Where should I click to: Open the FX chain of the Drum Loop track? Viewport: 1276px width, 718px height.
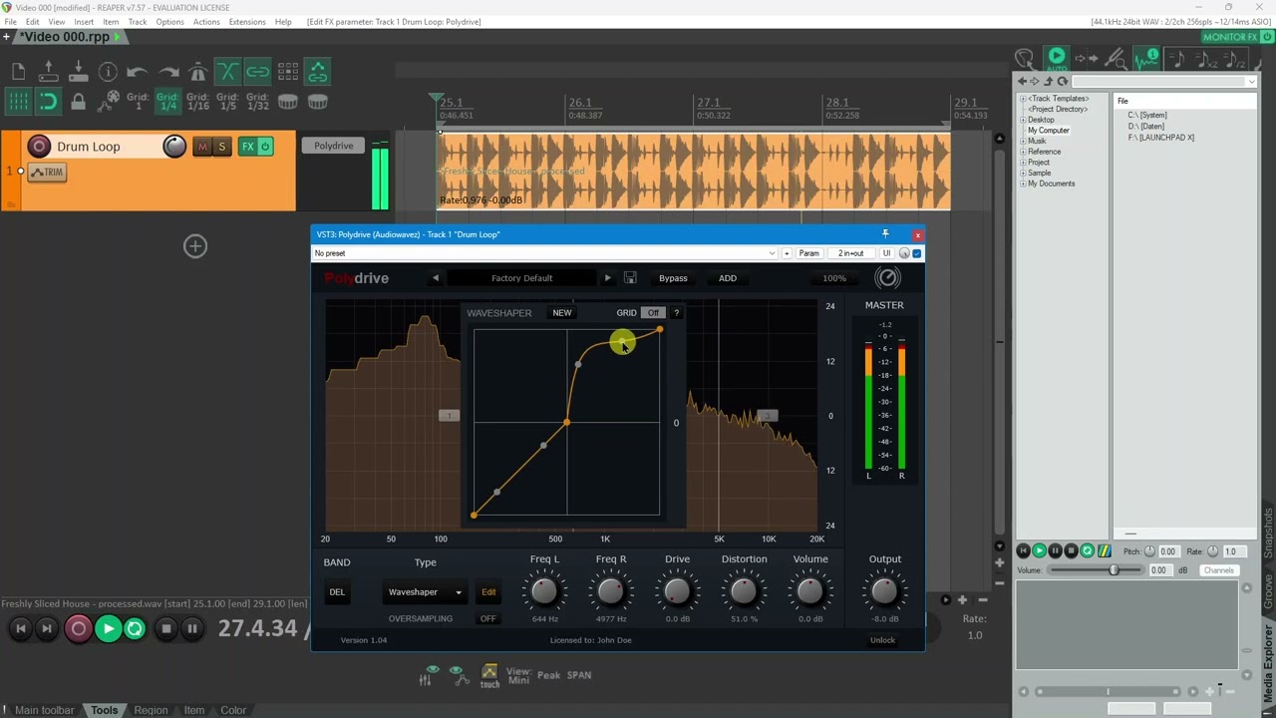pos(247,147)
